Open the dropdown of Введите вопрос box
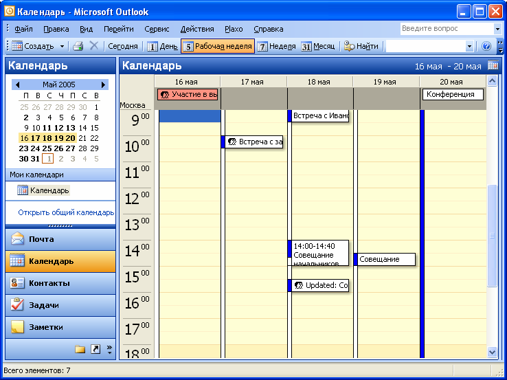 pos(497,29)
